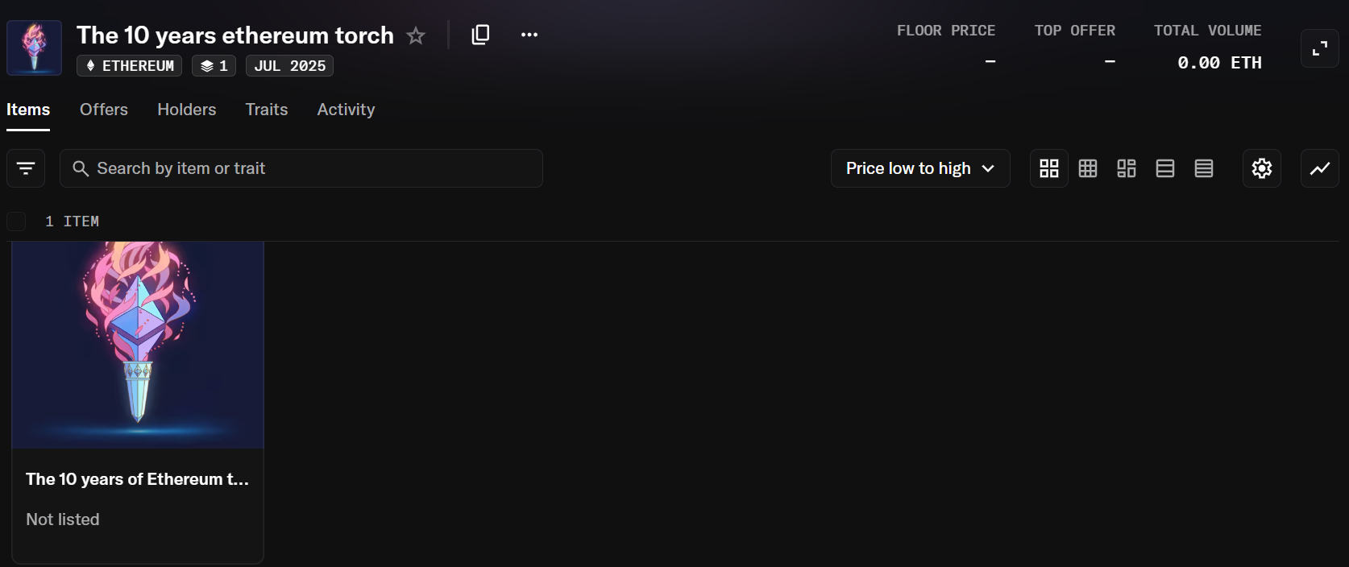Tick the select-all checkbox beside 1 ITEM
Image resolution: width=1349 pixels, height=567 pixels.
click(x=16, y=221)
